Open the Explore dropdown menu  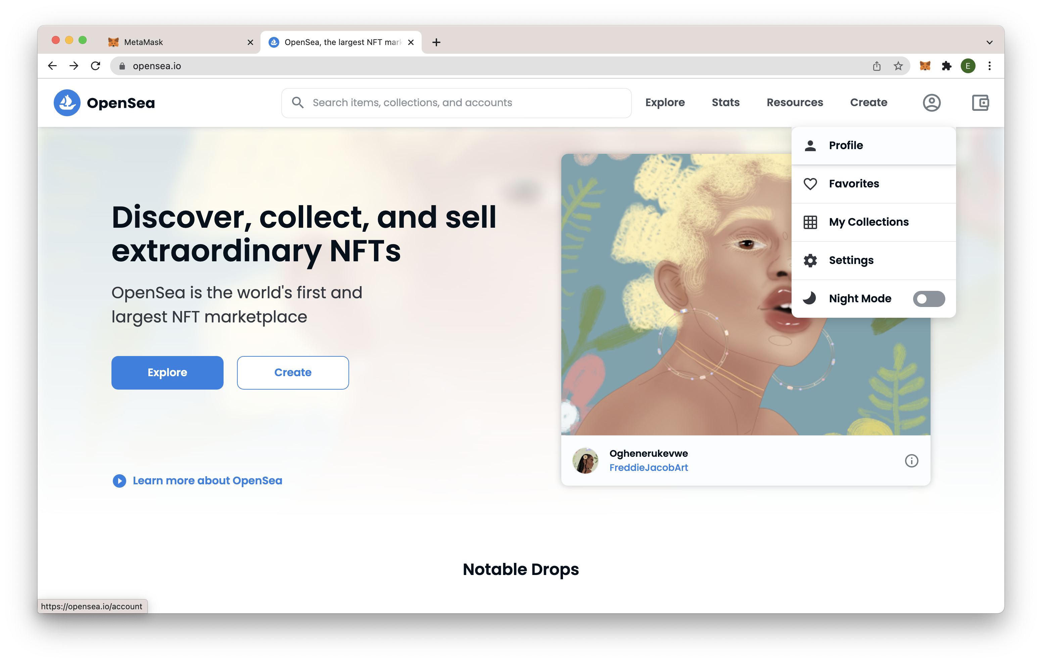pos(665,102)
